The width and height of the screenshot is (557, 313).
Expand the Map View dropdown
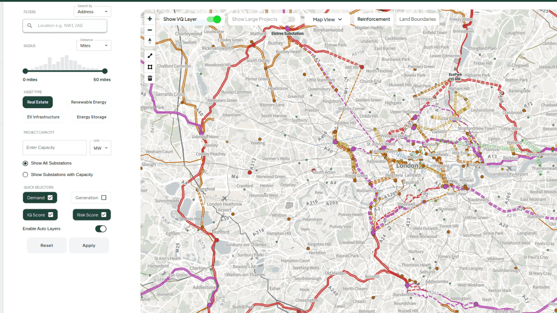(x=328, y=19)
